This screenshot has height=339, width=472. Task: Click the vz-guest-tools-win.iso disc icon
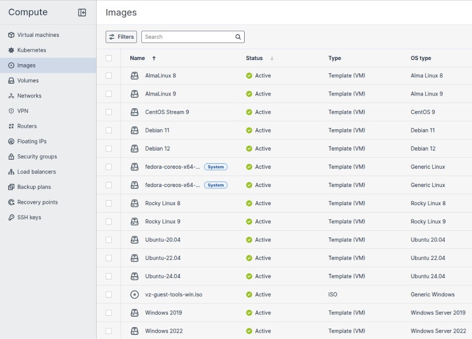(134, 294)
